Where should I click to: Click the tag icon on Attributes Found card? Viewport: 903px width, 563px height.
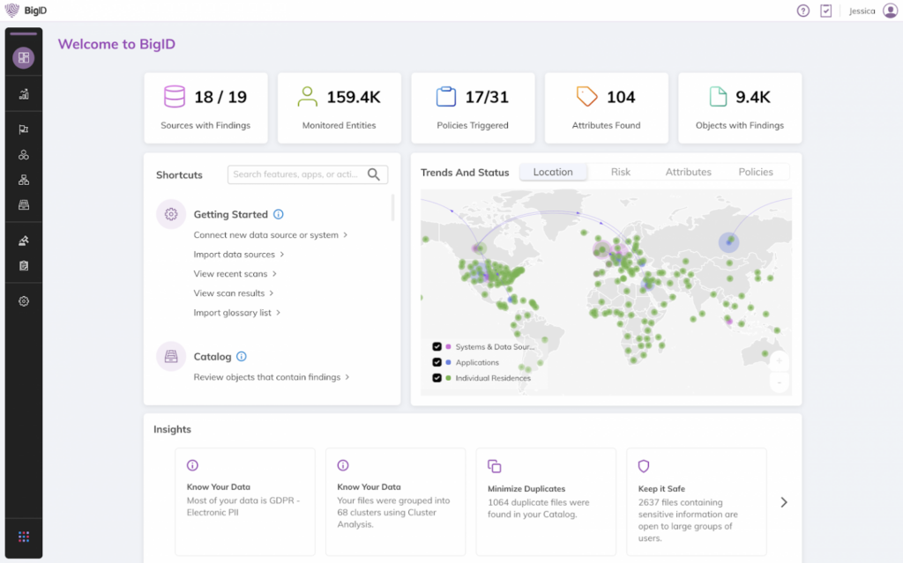pos(586,97)
